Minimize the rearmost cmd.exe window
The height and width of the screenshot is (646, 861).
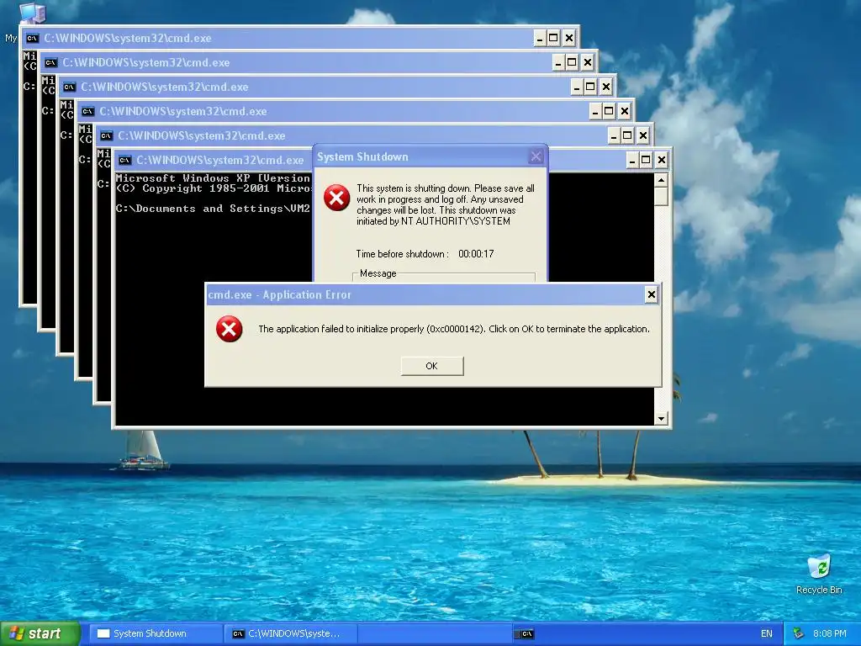tap(540, 38)
